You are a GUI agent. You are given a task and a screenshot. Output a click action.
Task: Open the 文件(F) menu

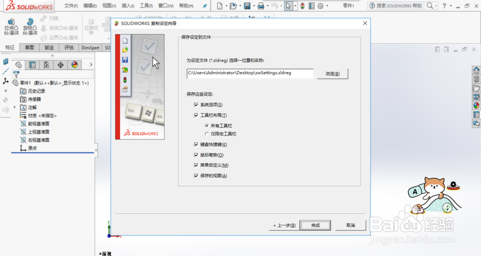pos(71,6)
